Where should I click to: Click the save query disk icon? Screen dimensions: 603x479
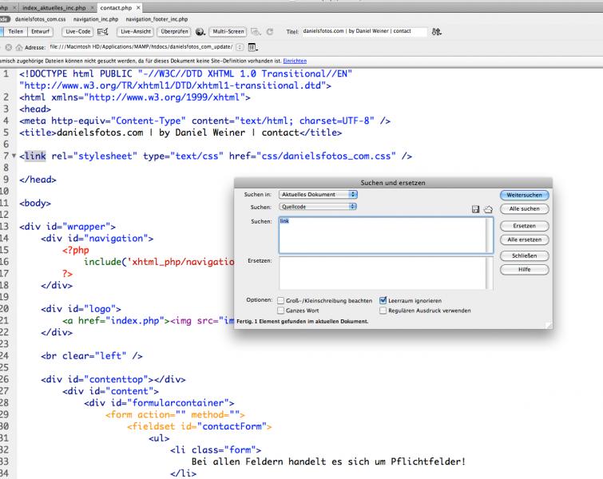[x=476, y=209]
